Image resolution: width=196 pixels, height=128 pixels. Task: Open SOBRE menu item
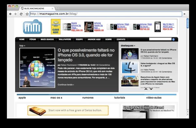tap(108, 40)
